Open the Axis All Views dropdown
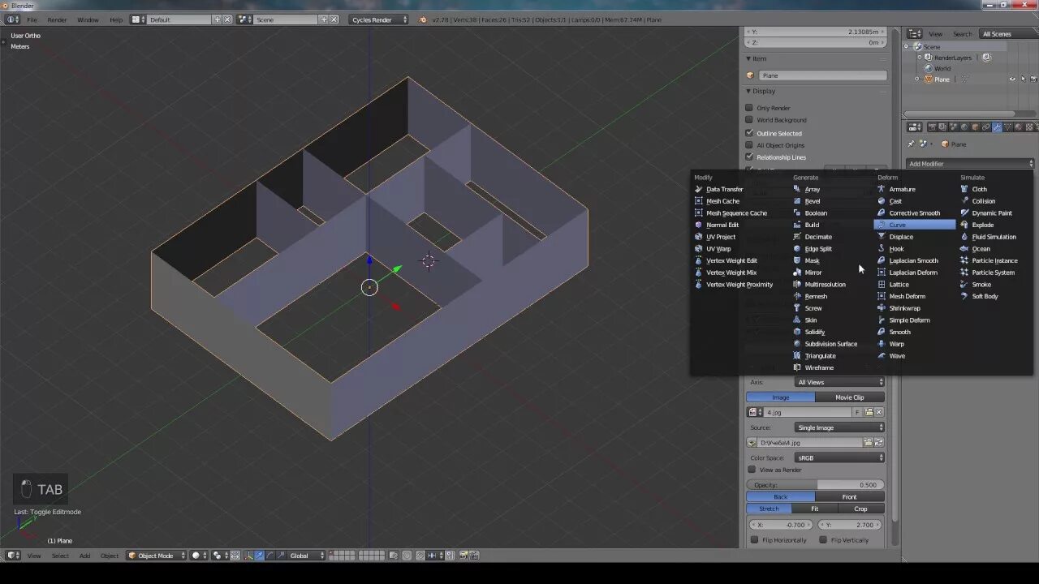 click(839, 382)
